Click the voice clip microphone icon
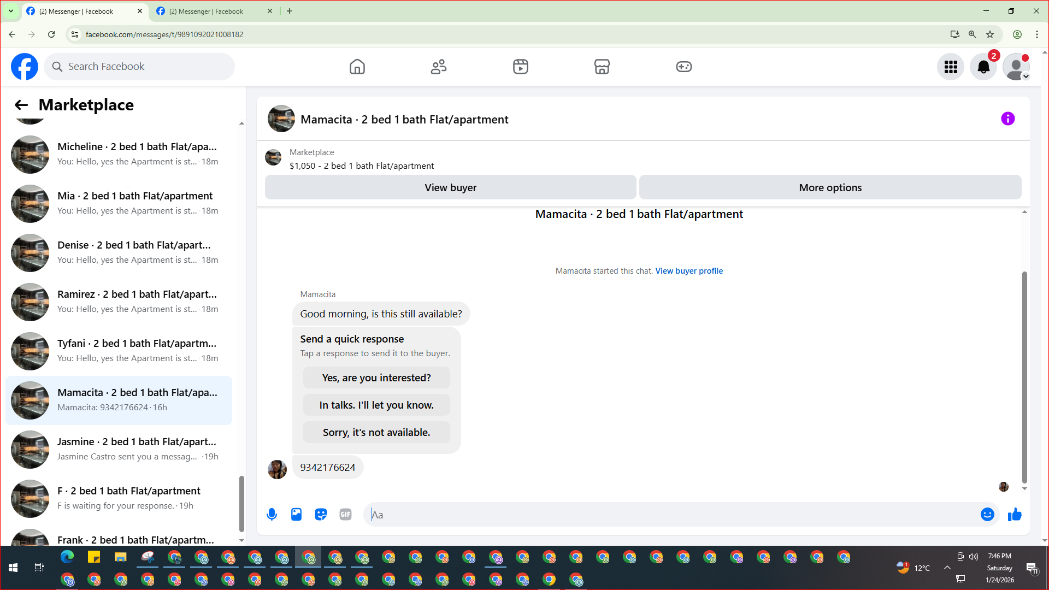1049x590 pixels. (x=272, y=515)
